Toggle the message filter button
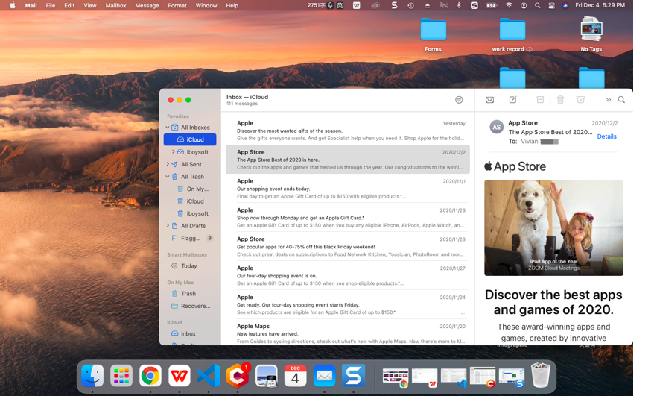 click(459, 100)
